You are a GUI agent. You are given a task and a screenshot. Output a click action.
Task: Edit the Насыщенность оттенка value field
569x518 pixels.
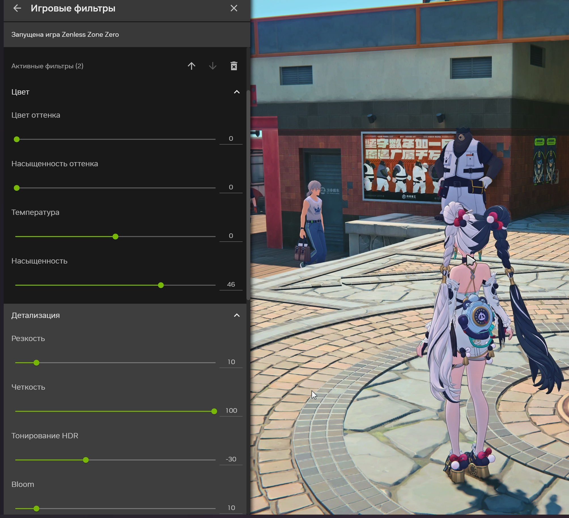click(x=231, y=187)
